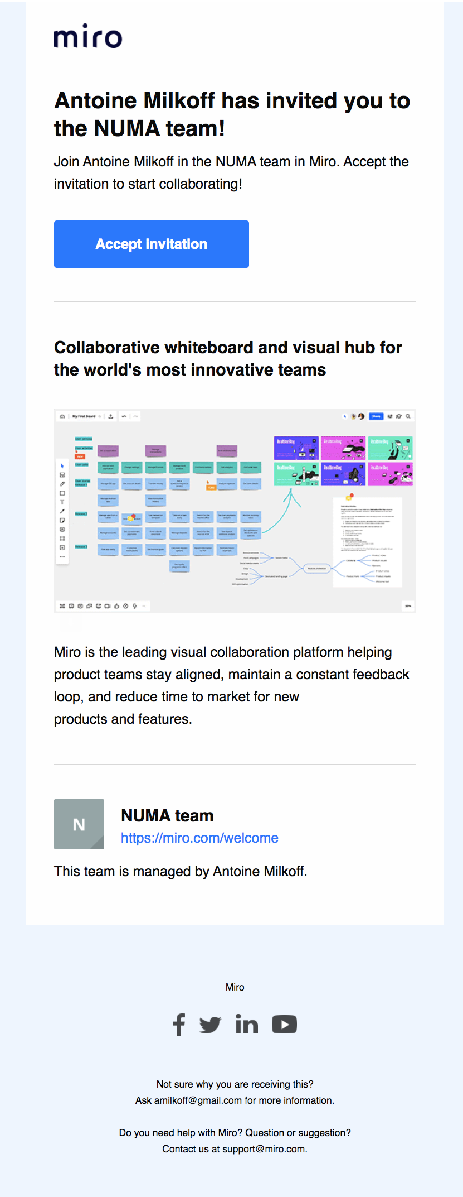Open Miro's YouTube channel icon
Image resolution: width=463 pixels, height=1197 pixels.
coord(284,1024)
